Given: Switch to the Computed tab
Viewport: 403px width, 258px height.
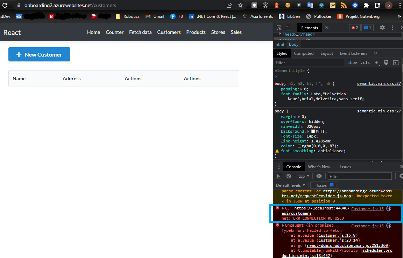Looking at the screenshot, I should click(x=304, y=53).
